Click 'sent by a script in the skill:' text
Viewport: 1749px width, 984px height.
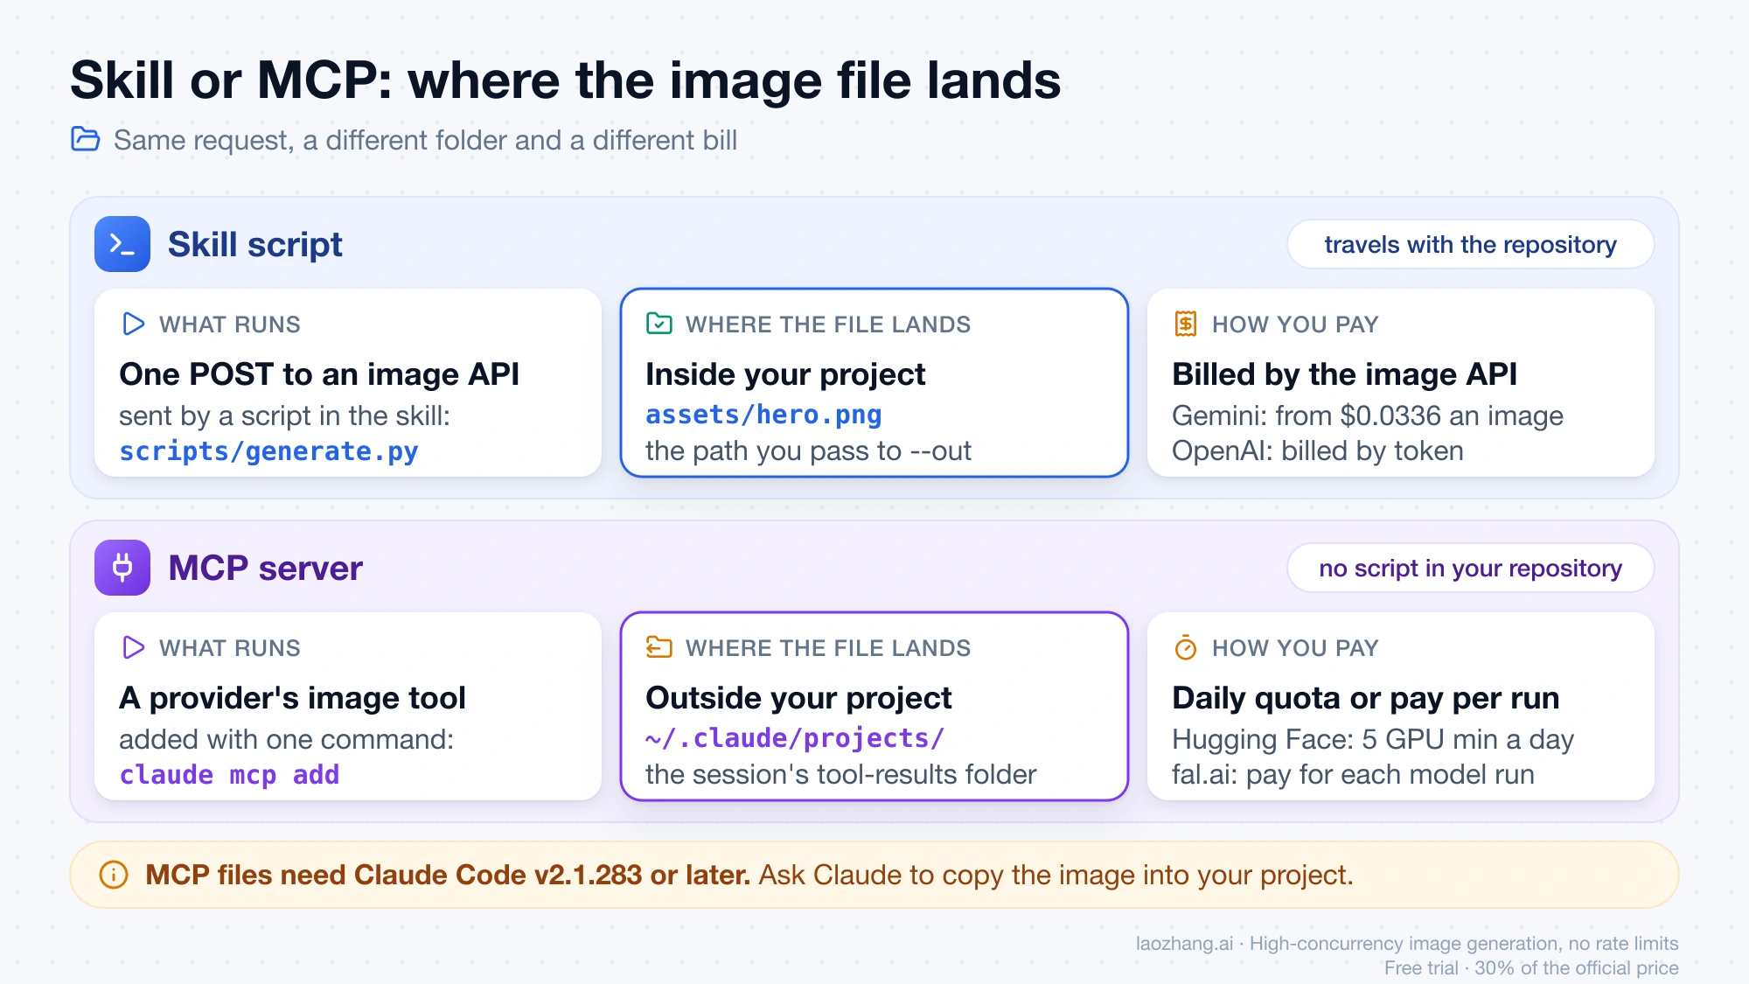[284, 415]
